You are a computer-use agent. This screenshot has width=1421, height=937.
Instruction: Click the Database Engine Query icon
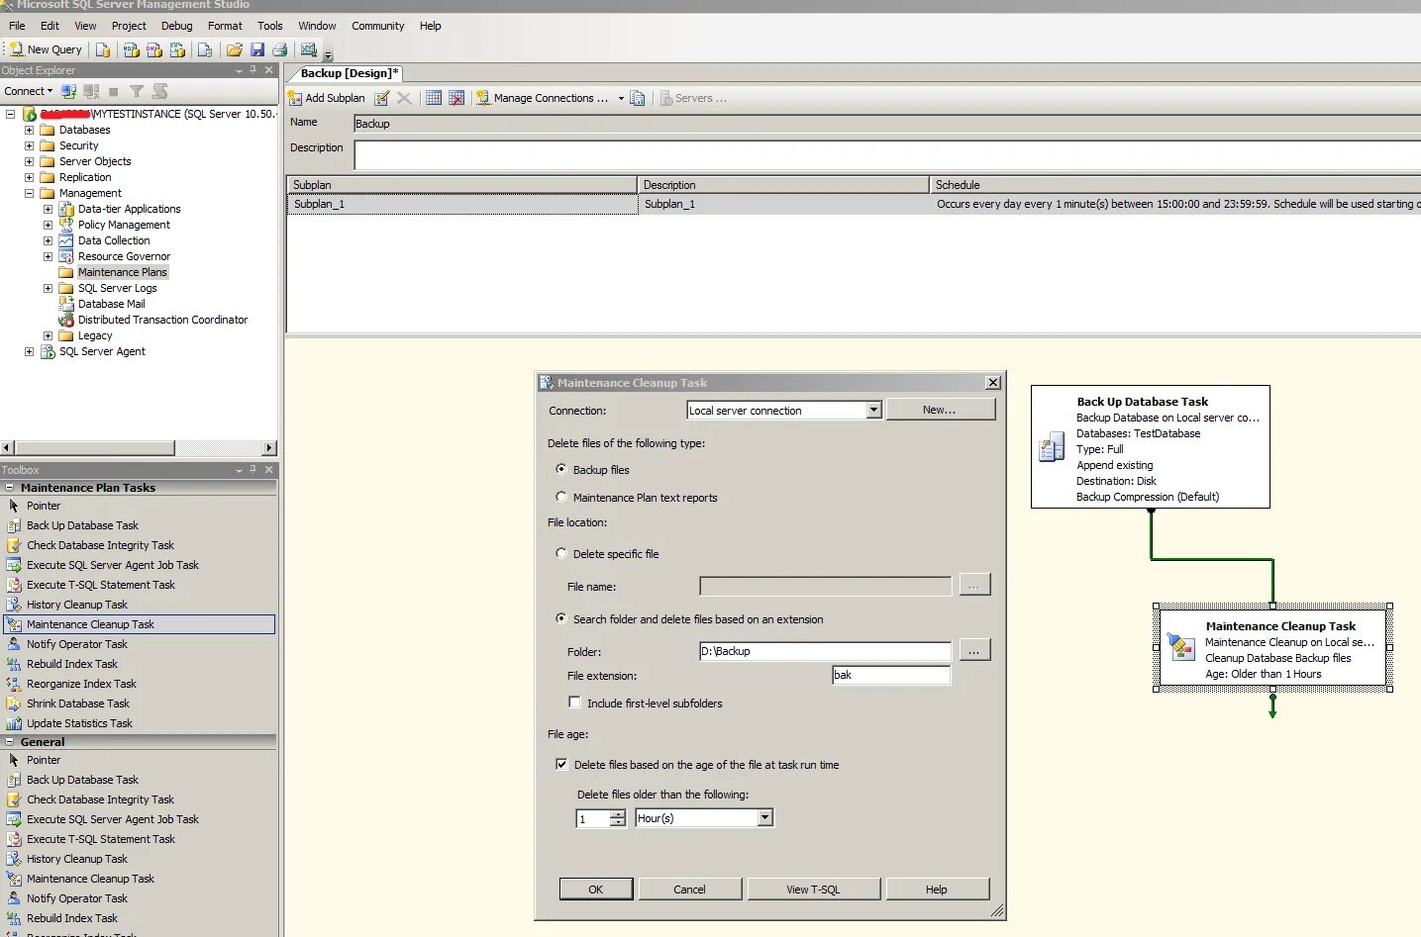coord(103,49)
